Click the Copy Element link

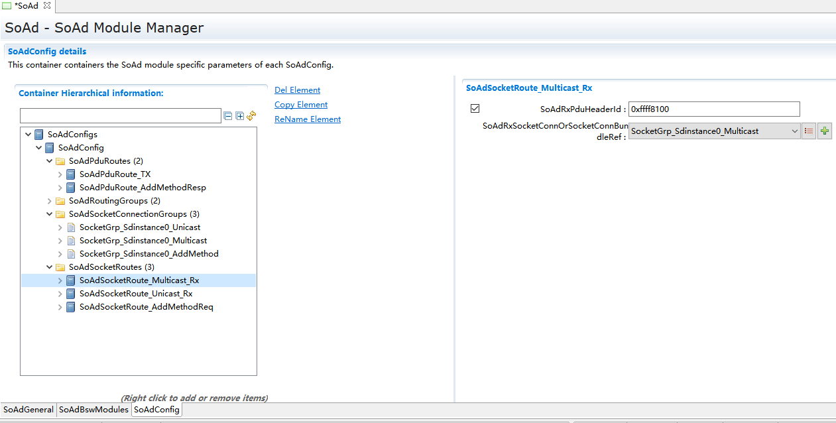(301, 105)
